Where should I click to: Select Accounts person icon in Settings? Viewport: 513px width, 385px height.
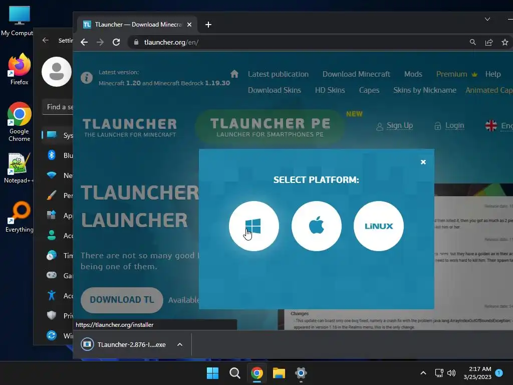tap(52, 235)
